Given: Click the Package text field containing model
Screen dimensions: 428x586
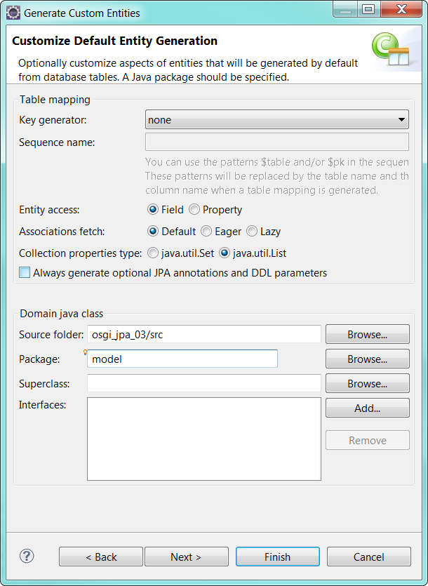Looking at the screenshot, I should [x=182, y=359].
